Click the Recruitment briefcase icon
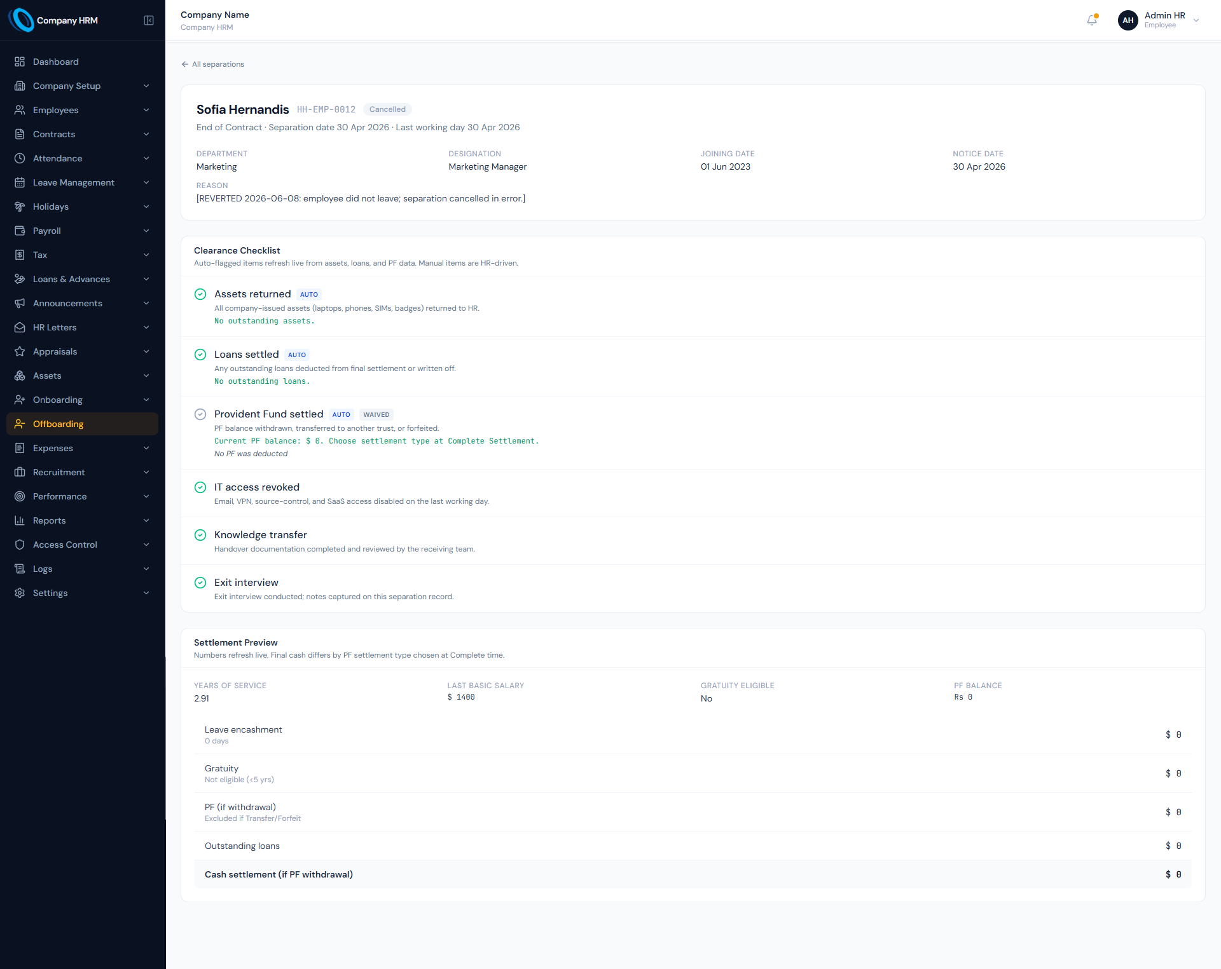 coord(20,472)
